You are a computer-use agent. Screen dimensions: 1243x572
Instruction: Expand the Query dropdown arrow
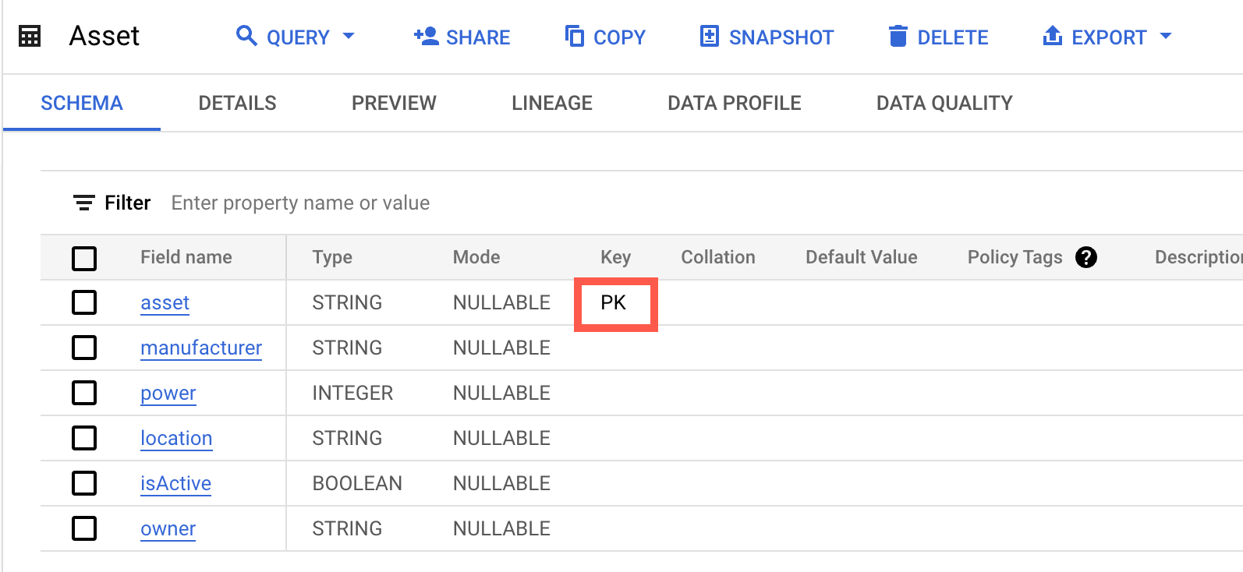coord(349,36)
